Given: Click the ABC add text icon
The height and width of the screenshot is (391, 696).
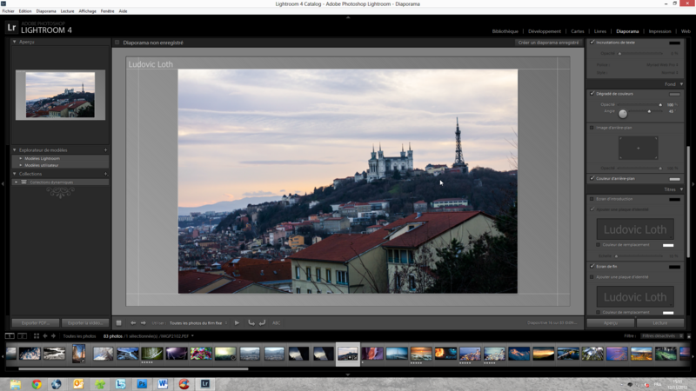Looking at the screenshot, I should (x=276, y=322).
